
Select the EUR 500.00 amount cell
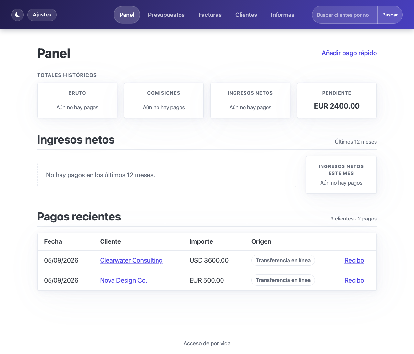207,280
